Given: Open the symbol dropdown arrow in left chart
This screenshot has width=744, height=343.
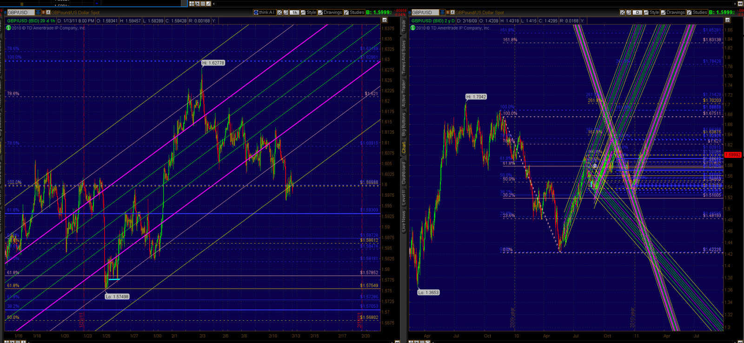Looking at the screenshot, I should (x=38, y=13).
